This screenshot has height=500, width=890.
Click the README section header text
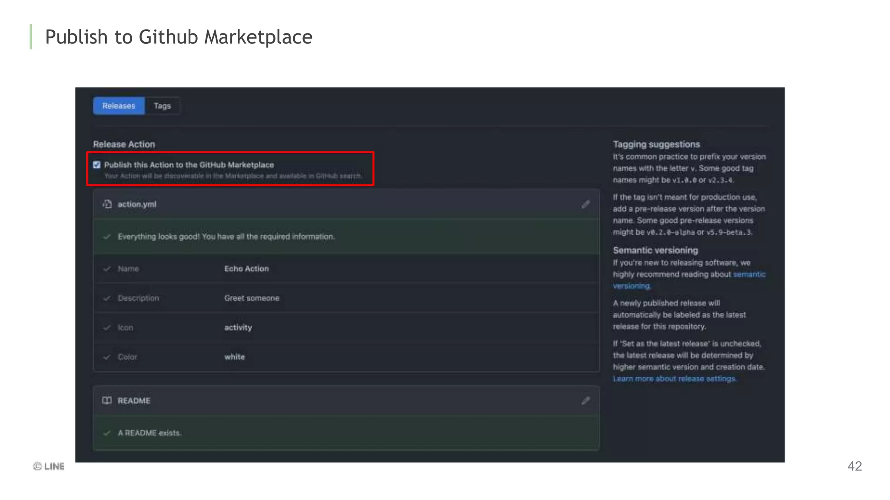point(134,401)
